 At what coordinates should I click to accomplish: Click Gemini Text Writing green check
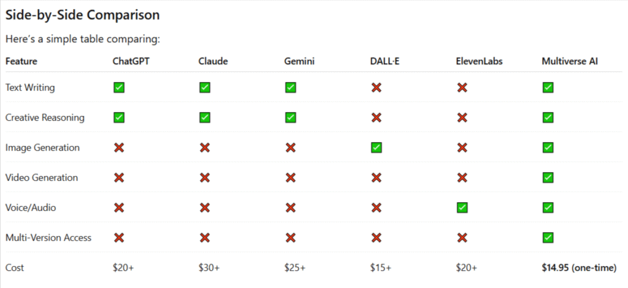tap(291, 88)
